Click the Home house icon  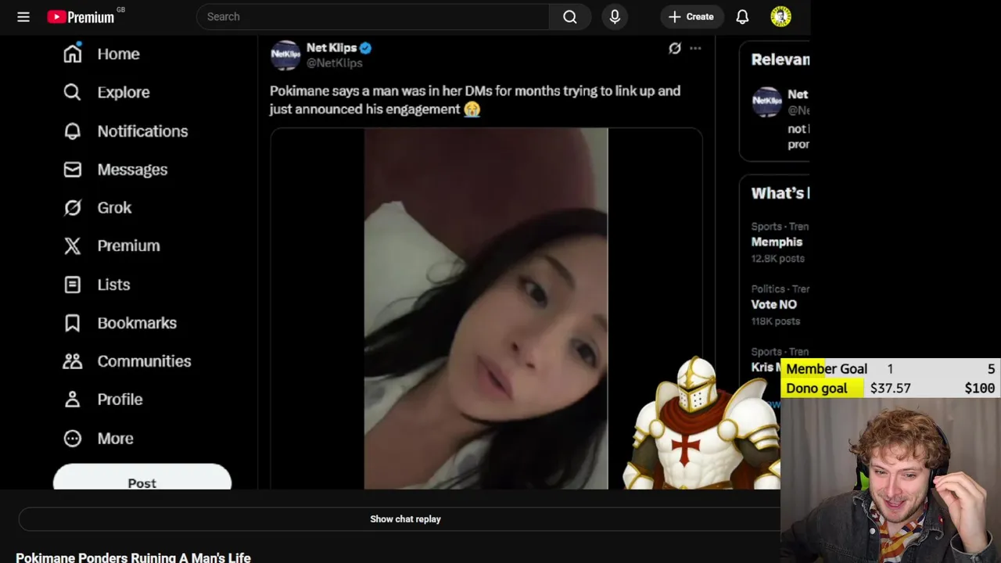click(x=73, y=53)
